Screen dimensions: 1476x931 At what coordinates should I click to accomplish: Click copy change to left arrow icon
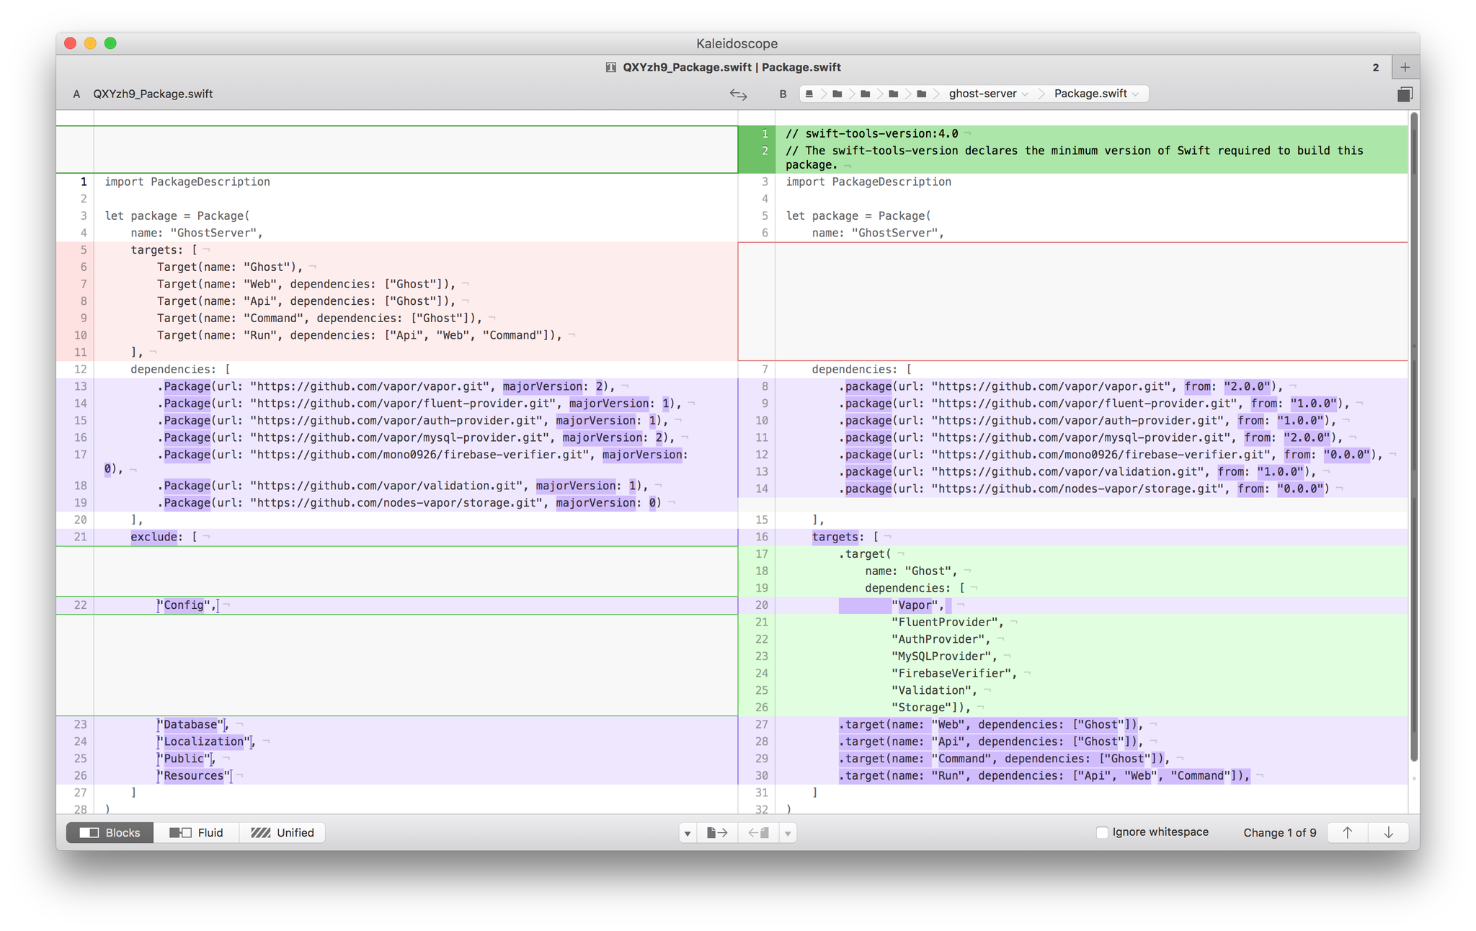pos(758,833)
